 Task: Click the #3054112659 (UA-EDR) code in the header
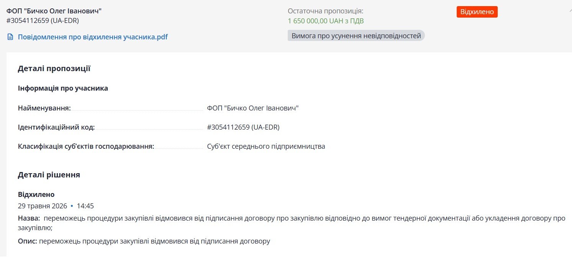(43, 21)
